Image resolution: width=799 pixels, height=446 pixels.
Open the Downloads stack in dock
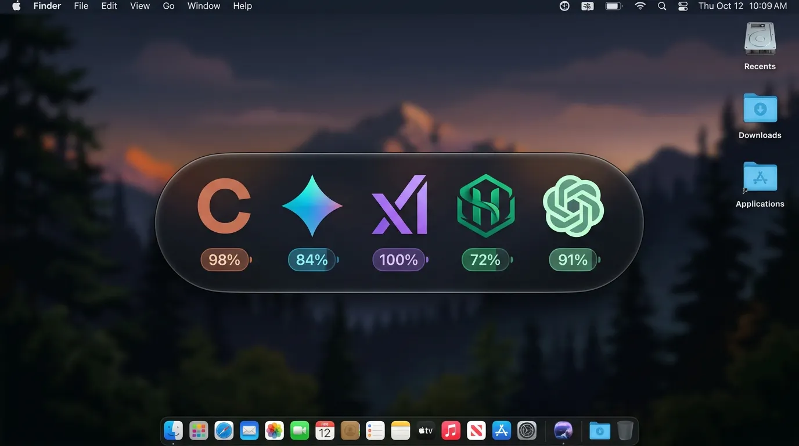tap(600, 430)
